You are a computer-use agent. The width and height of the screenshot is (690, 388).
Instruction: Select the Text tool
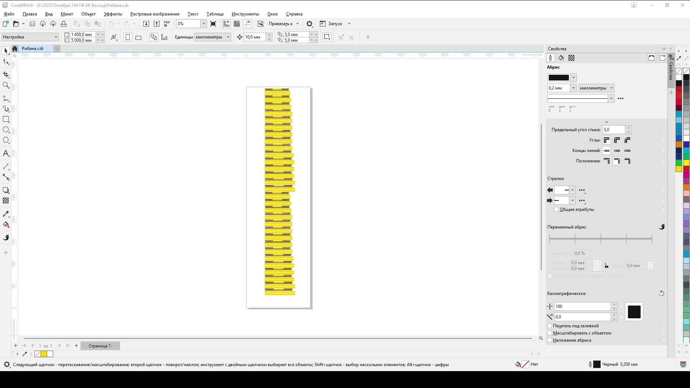6,153
